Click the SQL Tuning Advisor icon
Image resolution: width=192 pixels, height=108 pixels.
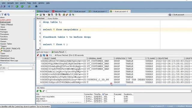52,15
